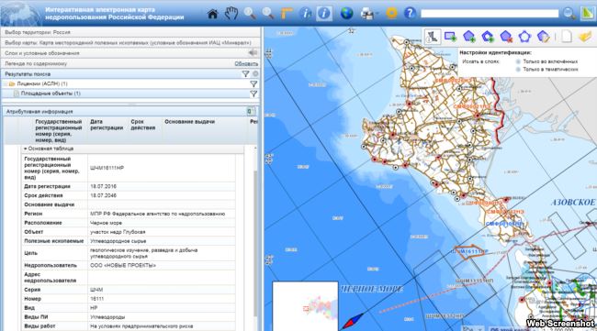
Task: Click the printer icon
Action: click(x=367, y=14)
